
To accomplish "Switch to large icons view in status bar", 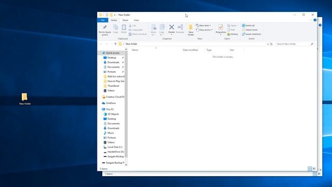I will (x=314, y=168).
